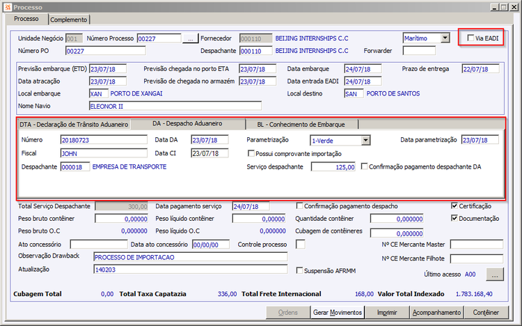Click Data pagamento serviço field
Viewport: 522px width, 326px height.
(251, 206)
